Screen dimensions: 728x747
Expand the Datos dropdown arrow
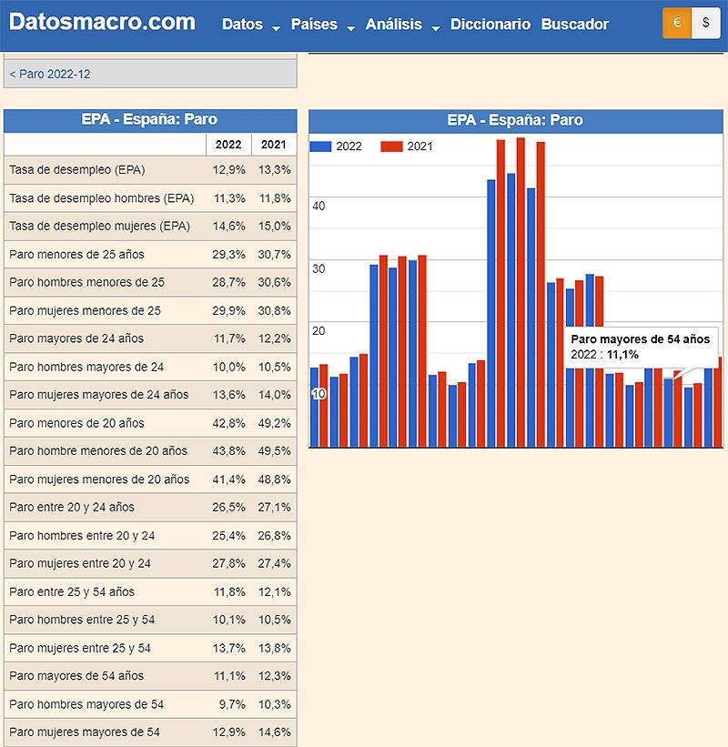(x=276, y=27)
